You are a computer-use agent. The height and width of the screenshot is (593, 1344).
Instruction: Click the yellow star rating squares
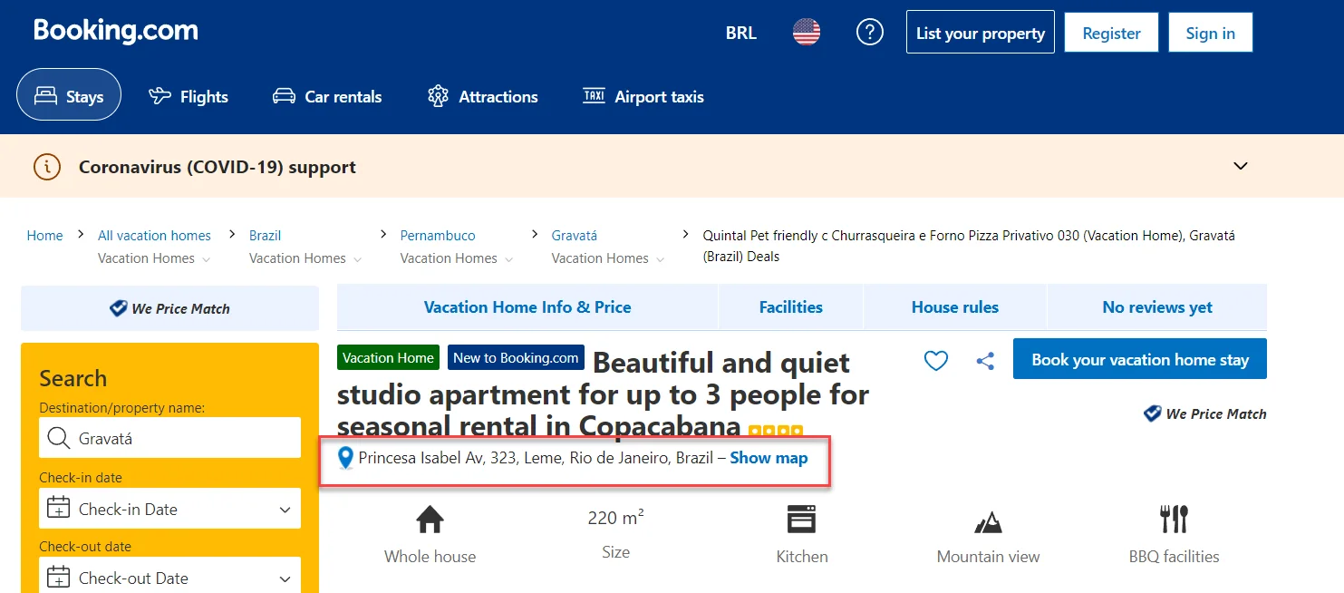pos(776,430)
